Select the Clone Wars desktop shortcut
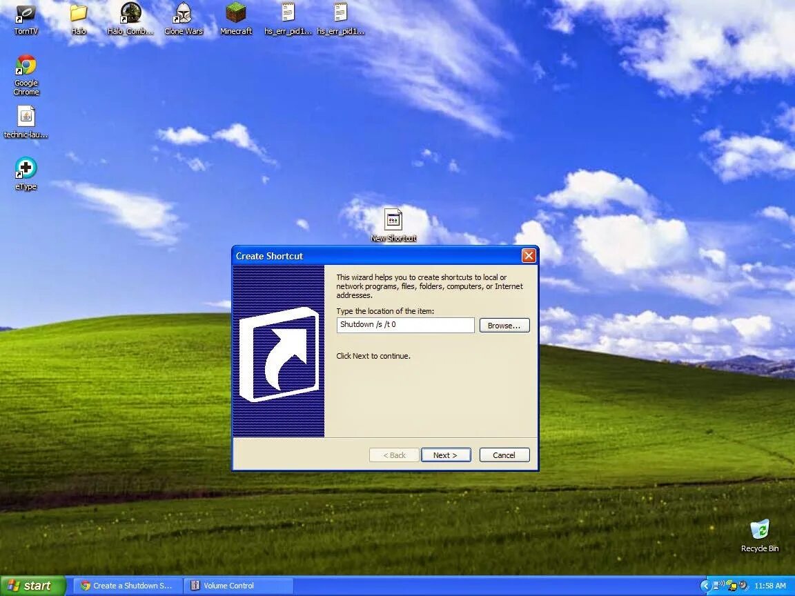The height and width of the screenshot is (596, 795). click(184, 19)
